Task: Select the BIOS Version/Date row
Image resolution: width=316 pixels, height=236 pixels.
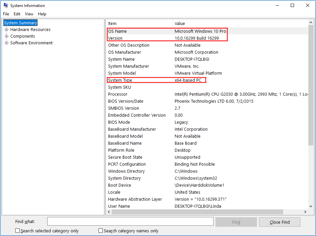Action: tap(207, 101)
